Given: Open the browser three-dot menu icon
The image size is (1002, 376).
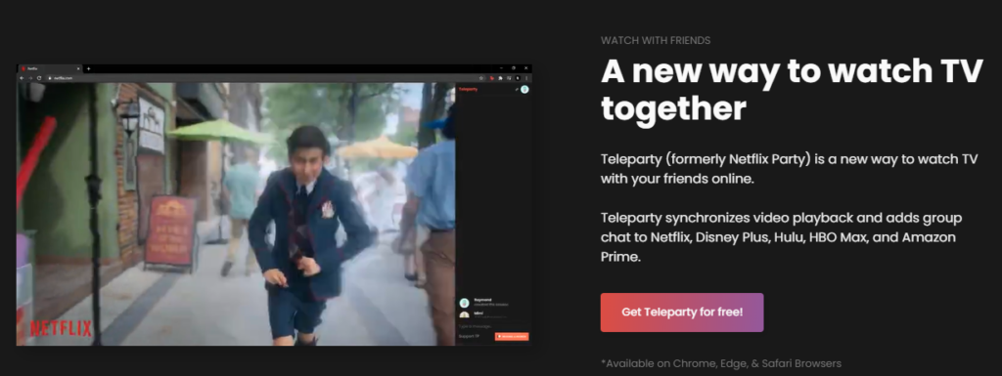Looking at the screenshot, I should [526, 78].
